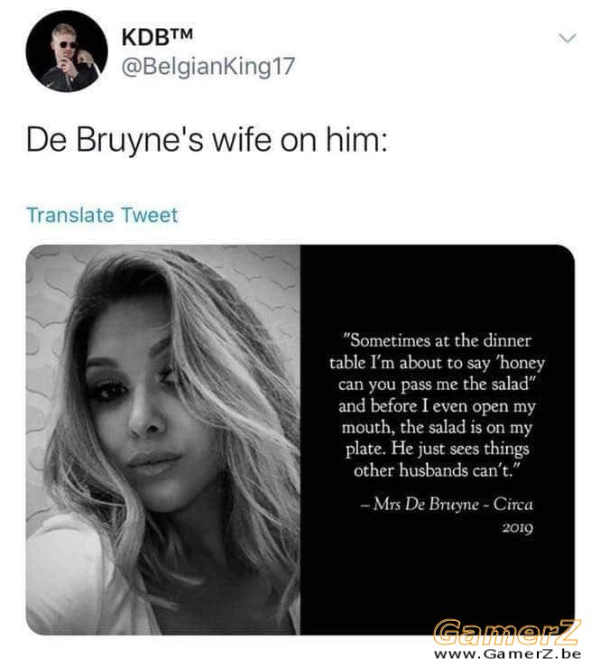Open the black-and-white selfie photo
The width and height of the screenshot is (600, 668).
pyautogui.click(x=163, y=440)
